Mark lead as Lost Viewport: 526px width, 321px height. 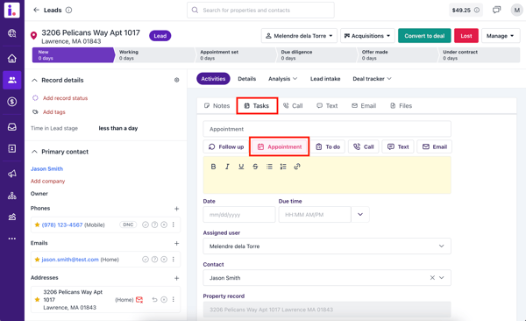click(466, 36)
